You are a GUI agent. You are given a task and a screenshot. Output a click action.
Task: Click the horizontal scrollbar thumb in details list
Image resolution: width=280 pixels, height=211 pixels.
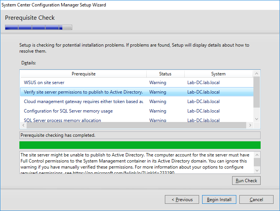(x=136, y=125)
